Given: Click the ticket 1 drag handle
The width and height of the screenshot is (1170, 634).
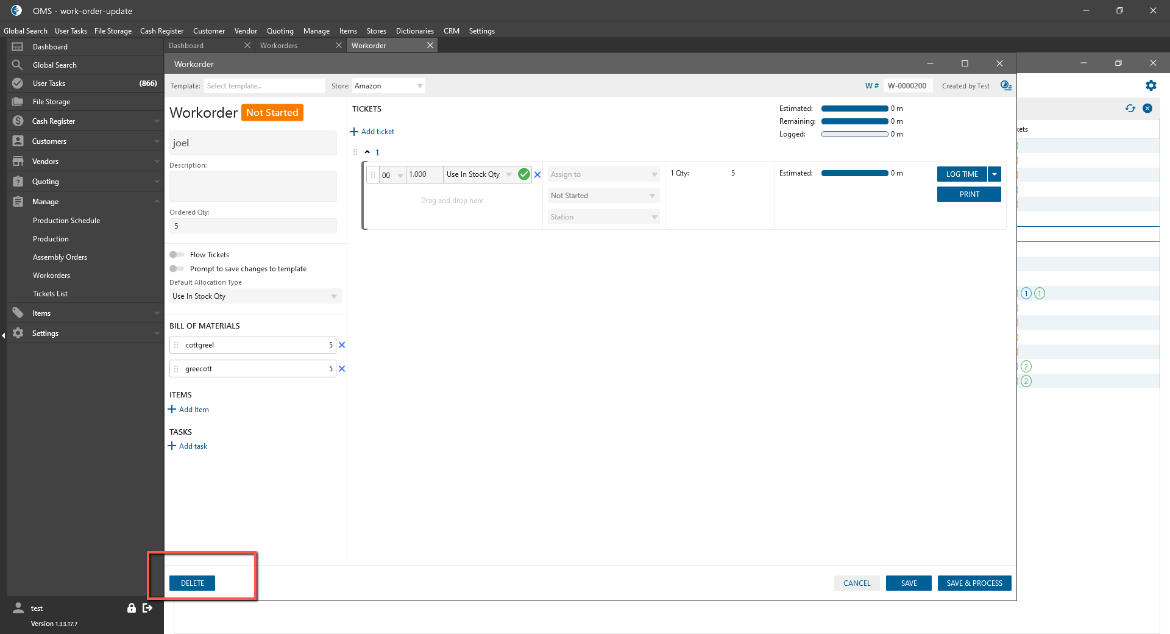Looking at the screenshot, I should point(355,152).
